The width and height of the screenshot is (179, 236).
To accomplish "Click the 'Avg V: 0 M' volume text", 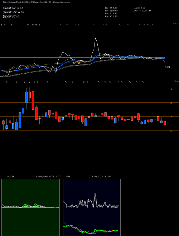I will point(139,8).
